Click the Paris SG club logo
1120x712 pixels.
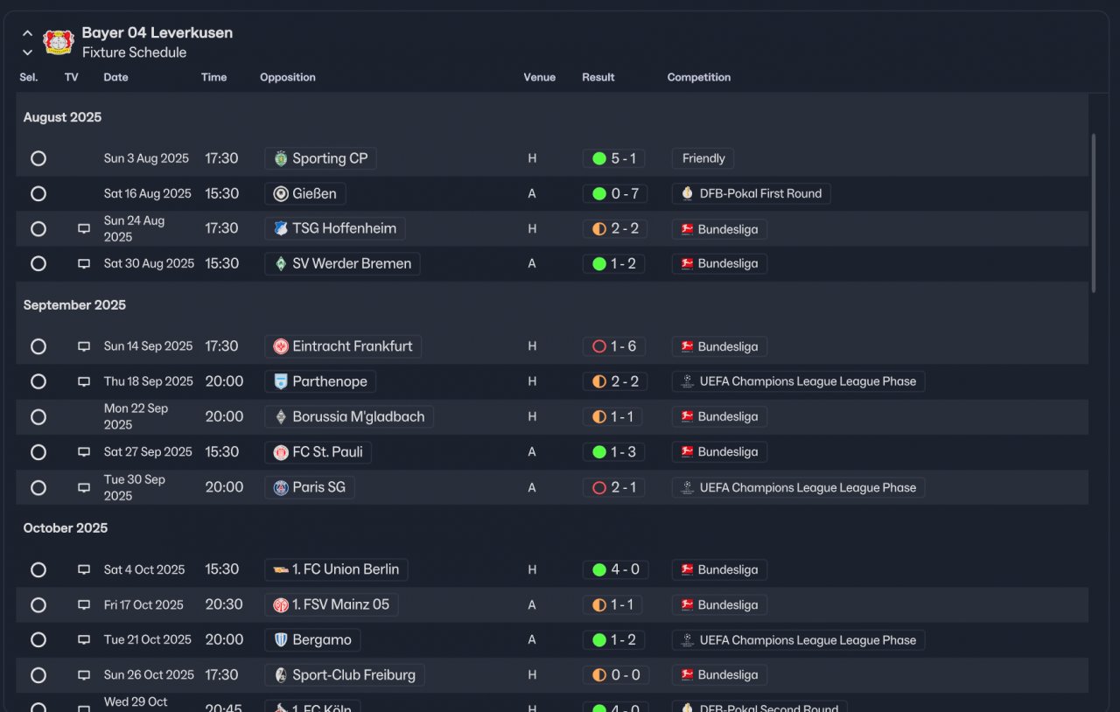pyautogui.click(x=281, y=487)
